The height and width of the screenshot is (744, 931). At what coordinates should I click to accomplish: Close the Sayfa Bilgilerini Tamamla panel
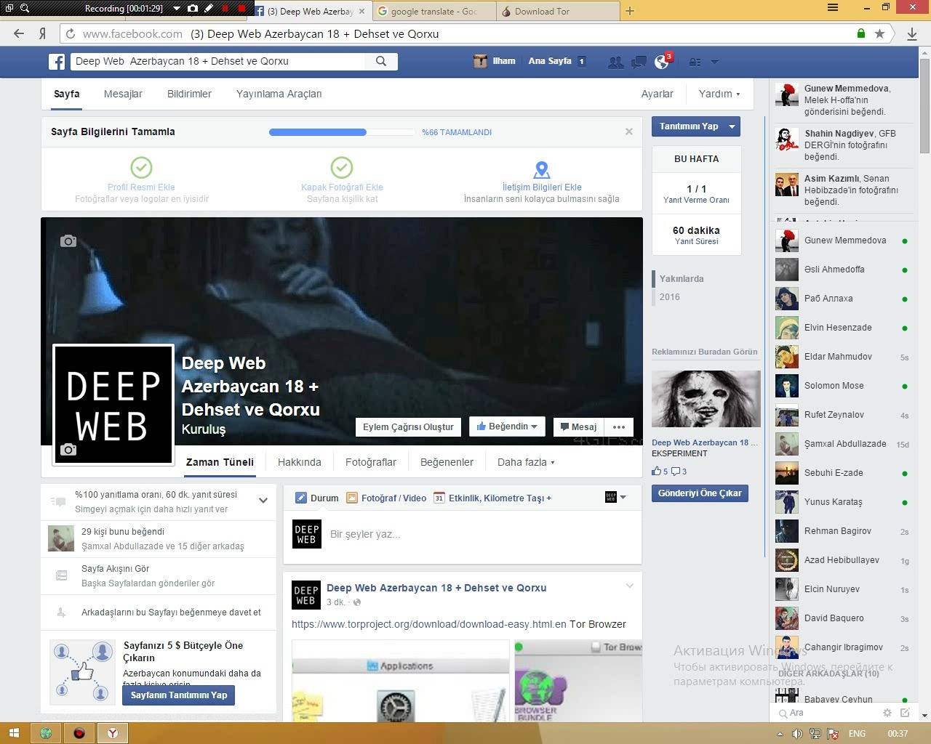(x=629, y=132)
